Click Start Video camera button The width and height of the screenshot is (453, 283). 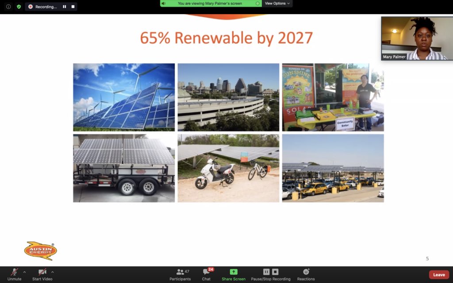coord(42,275)
